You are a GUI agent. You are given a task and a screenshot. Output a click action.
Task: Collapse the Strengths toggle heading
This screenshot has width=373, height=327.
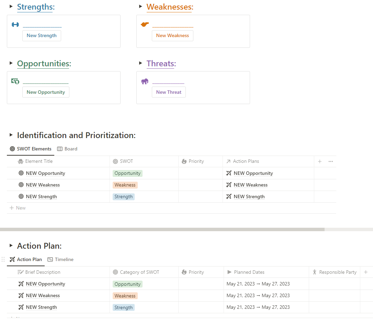pyautogui.click(x=11, y=6)
